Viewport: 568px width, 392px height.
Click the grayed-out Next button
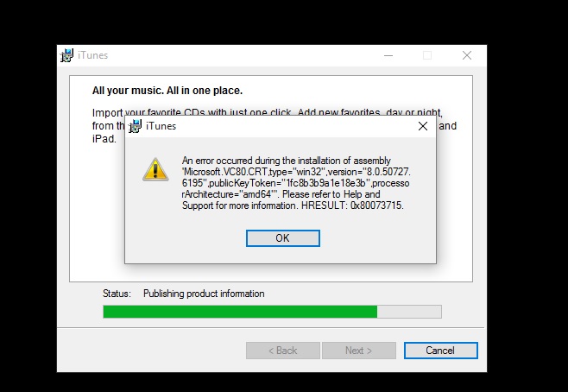[x=358, y=351]
